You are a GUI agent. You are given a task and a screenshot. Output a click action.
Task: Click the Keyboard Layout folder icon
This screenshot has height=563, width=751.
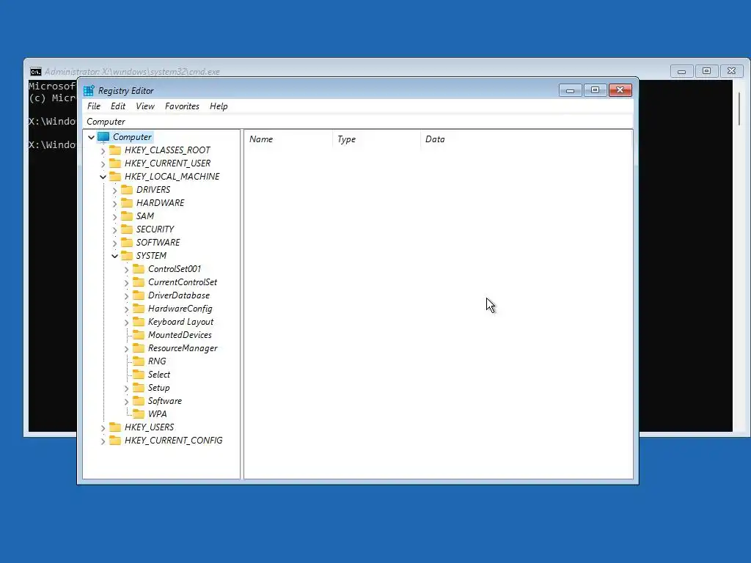pyautogui.click(x=139, y=321)
